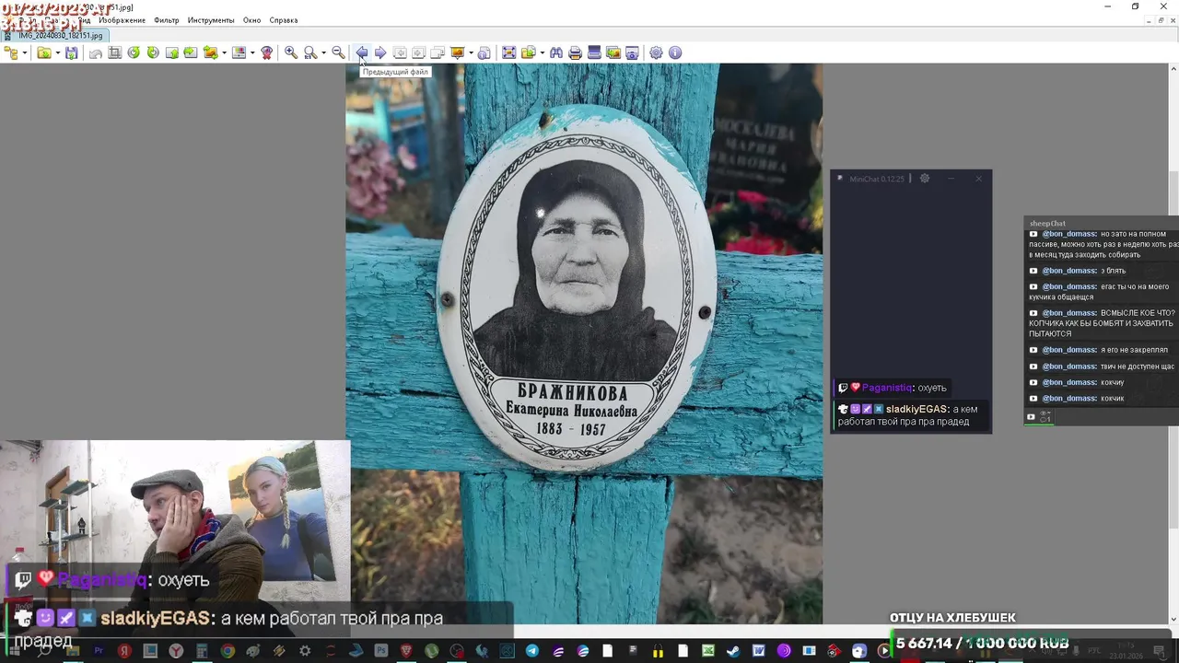Open Chrome from the taskbar
This screenshot has width=1179, height=663.
(228, 651)
